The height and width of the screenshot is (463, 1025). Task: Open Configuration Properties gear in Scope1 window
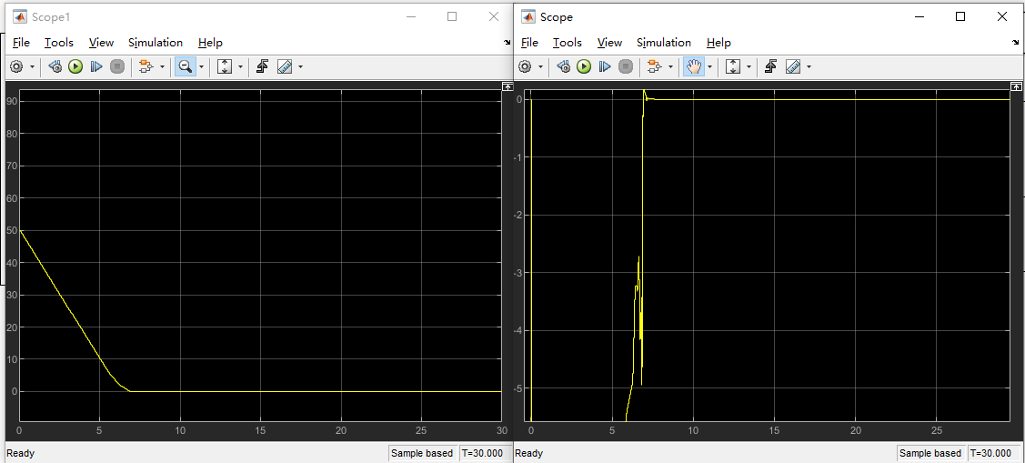pyautogui.click(x=17, y=66)
